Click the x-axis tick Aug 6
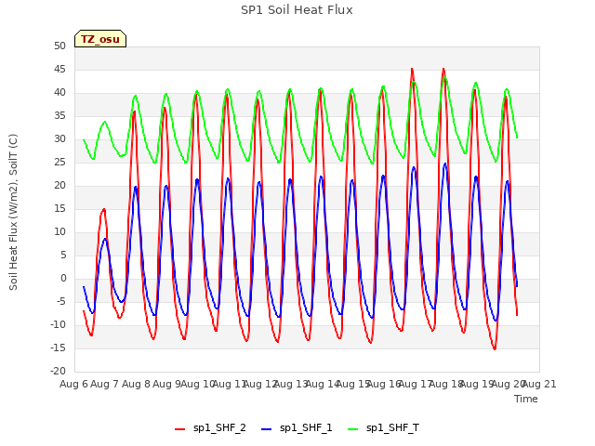The width and height of the screenshot is (595, 446). pos(74,384)
